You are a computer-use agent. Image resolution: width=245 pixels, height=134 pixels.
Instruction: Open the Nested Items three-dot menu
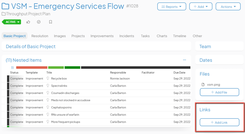[185, 60]
